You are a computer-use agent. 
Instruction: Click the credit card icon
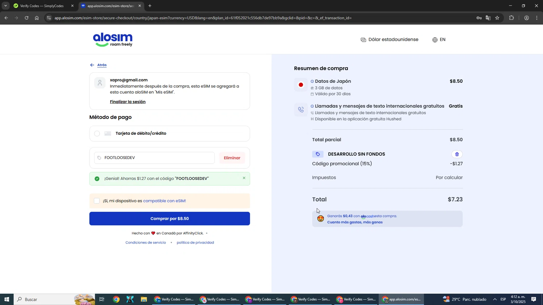[108, 134]
